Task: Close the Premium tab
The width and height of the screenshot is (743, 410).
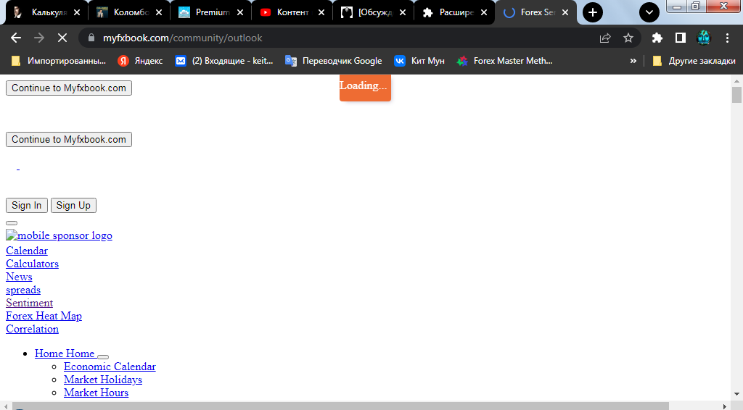Action: pos(240,13)
